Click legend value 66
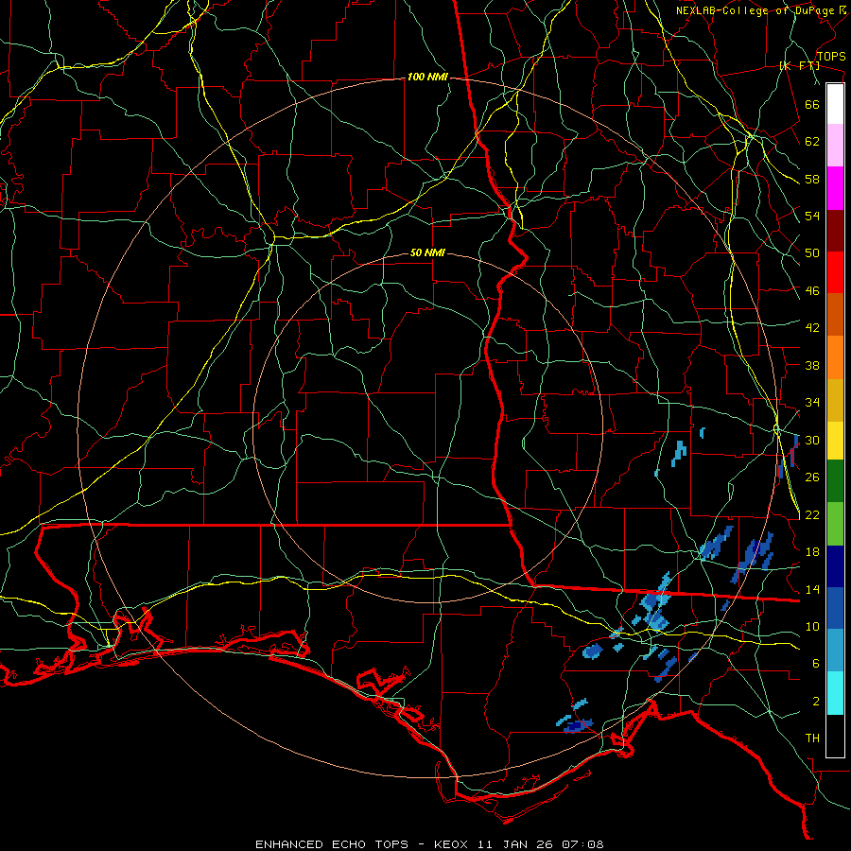851x851 pixels. click(x=812, y=104)
